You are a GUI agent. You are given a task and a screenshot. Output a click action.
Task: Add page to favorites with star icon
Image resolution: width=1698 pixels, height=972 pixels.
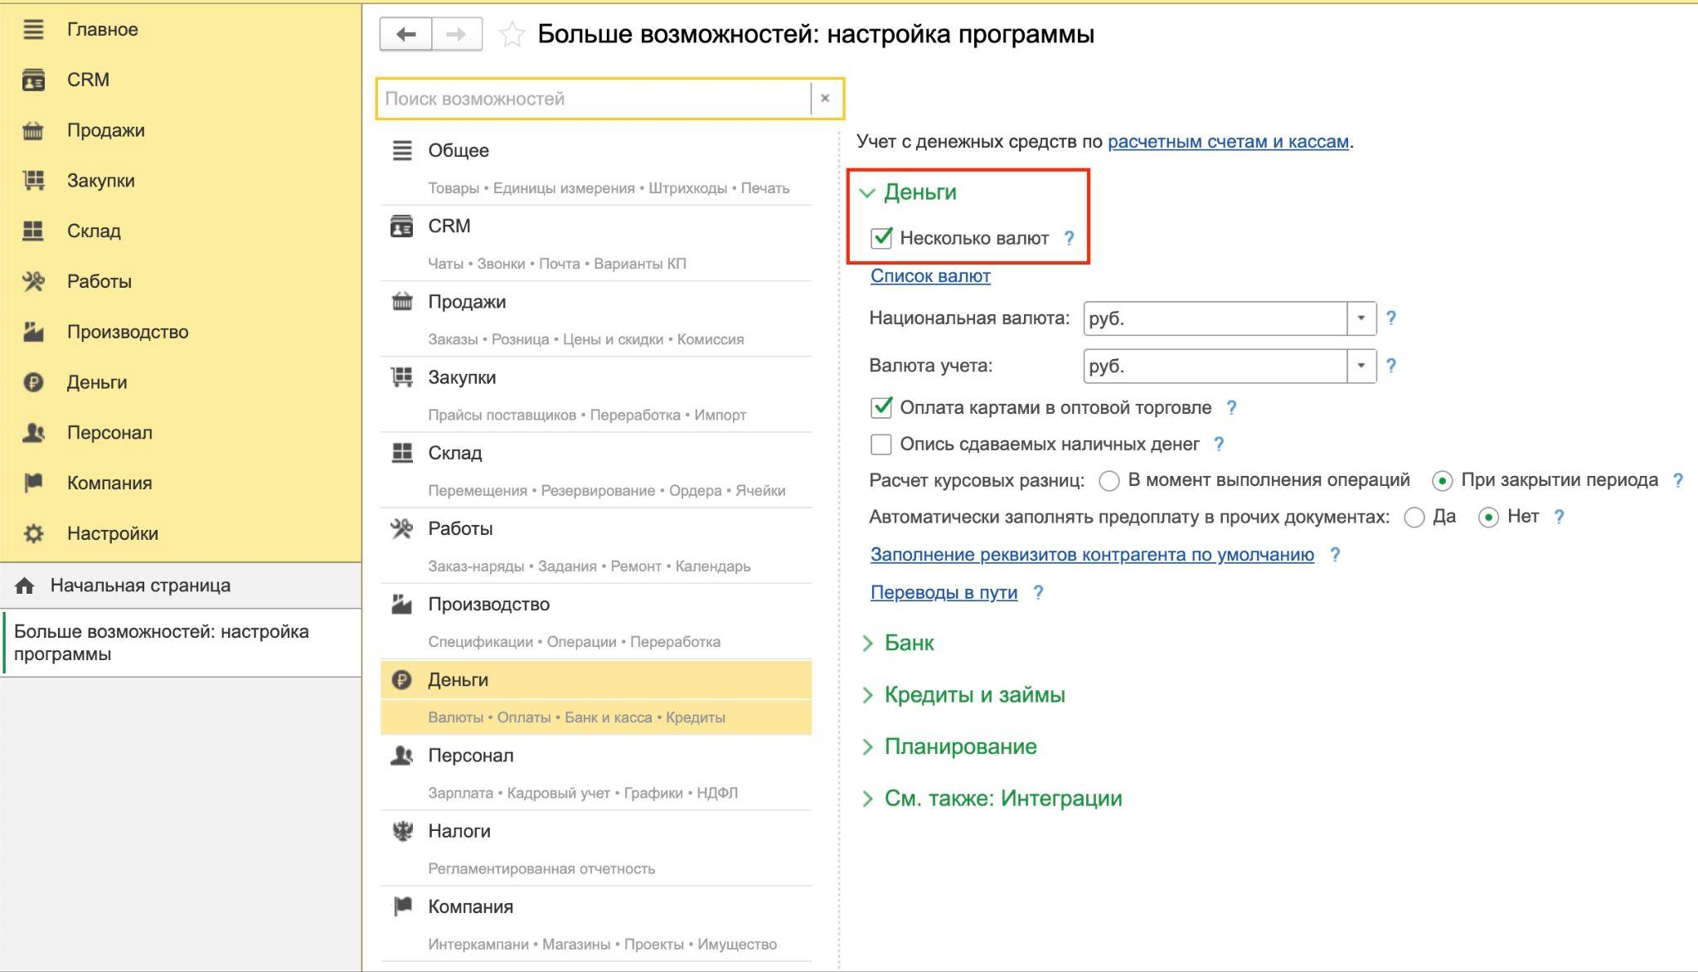click(512, 35)
